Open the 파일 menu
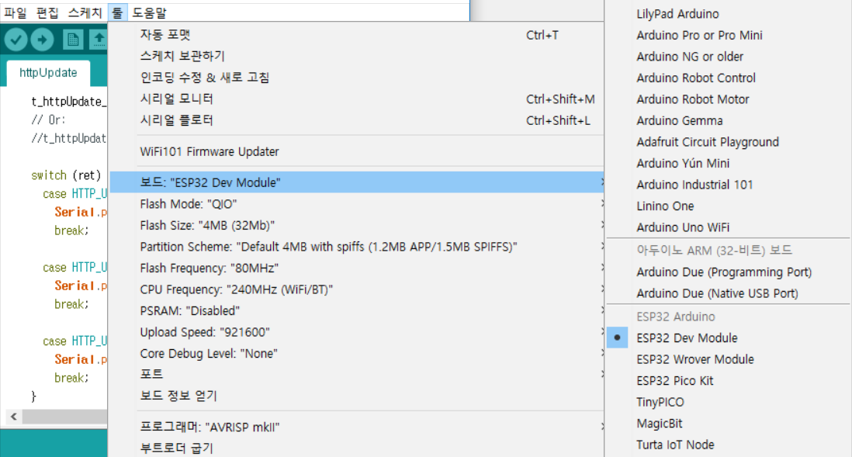 16,12
